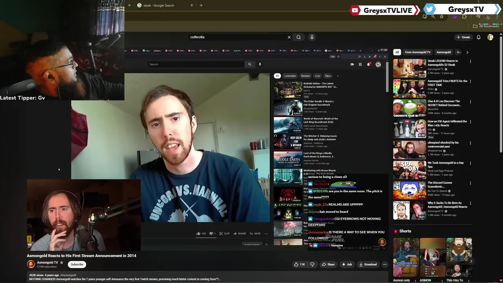
Task: Close the 'steak - Google Search' tab
Action: click(192, 6)
